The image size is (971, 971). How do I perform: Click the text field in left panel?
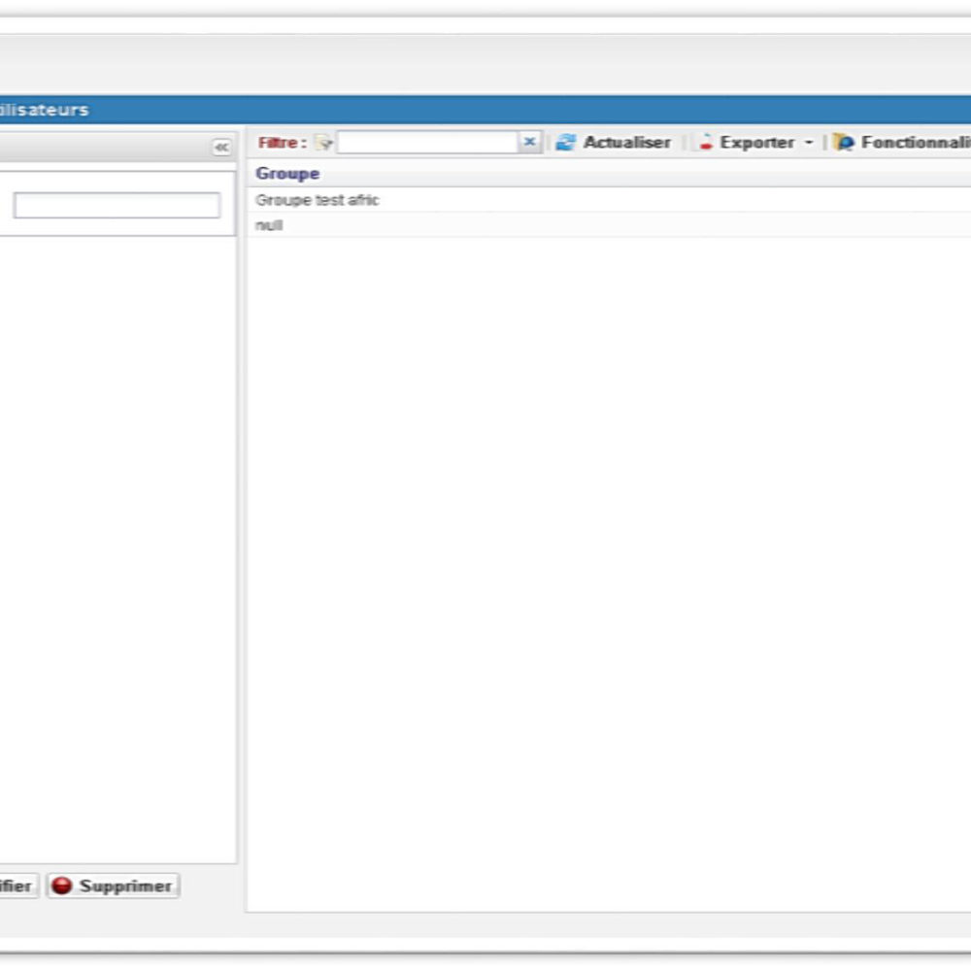pos(117,205)
